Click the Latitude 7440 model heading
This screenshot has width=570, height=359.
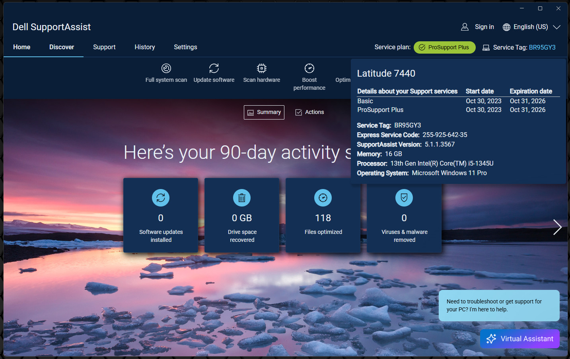point(386,73)
